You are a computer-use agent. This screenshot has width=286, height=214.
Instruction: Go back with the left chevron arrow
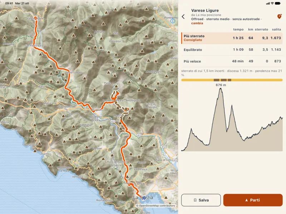point(183,17)
